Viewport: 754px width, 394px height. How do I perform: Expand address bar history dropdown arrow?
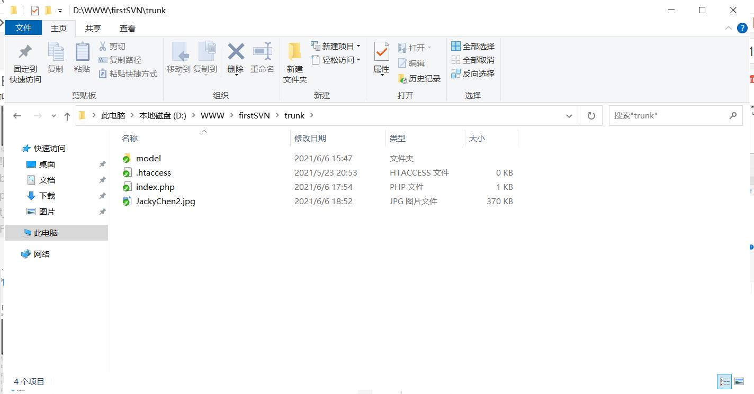click(569, 116)
